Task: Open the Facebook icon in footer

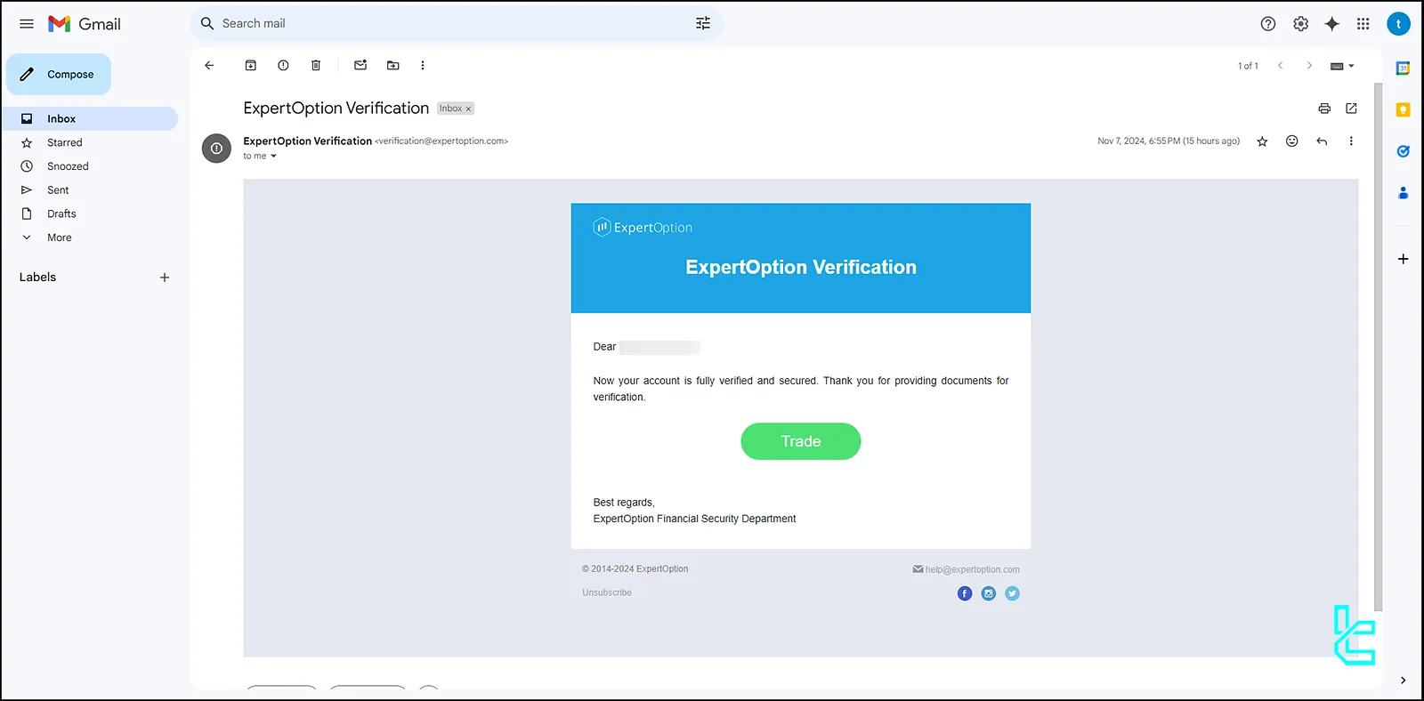Action: 965,593
